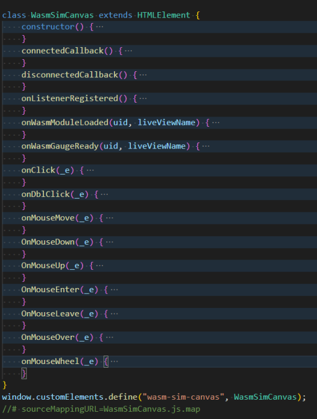Viewport: 317px width, 419px height.
Task: Place cursor on WasmSimCanvas class name
Action: 62,15
